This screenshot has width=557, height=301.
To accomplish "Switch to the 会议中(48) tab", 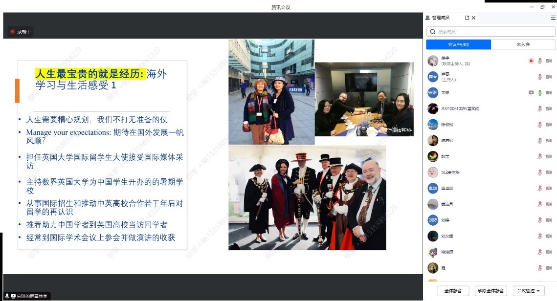I will [x=458, y=44].
